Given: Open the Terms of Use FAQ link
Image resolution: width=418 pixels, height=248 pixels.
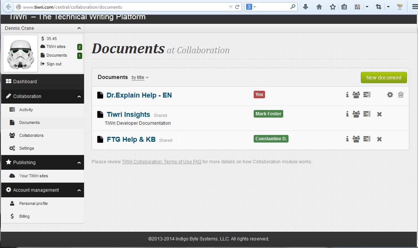Looking at the screenshot, I should [x=161, y=162].
